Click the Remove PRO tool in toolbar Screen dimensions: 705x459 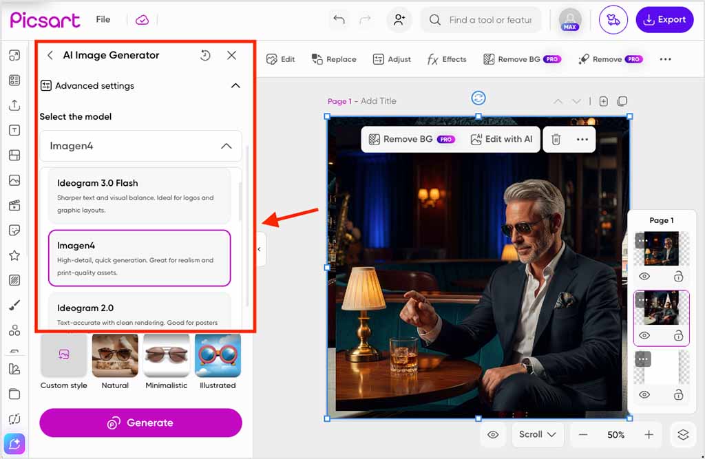[x=611, y=59]
